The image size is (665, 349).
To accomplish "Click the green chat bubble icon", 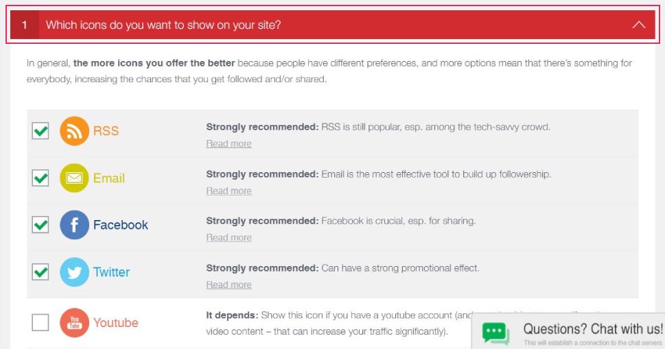I will click(x=495, y=334).
